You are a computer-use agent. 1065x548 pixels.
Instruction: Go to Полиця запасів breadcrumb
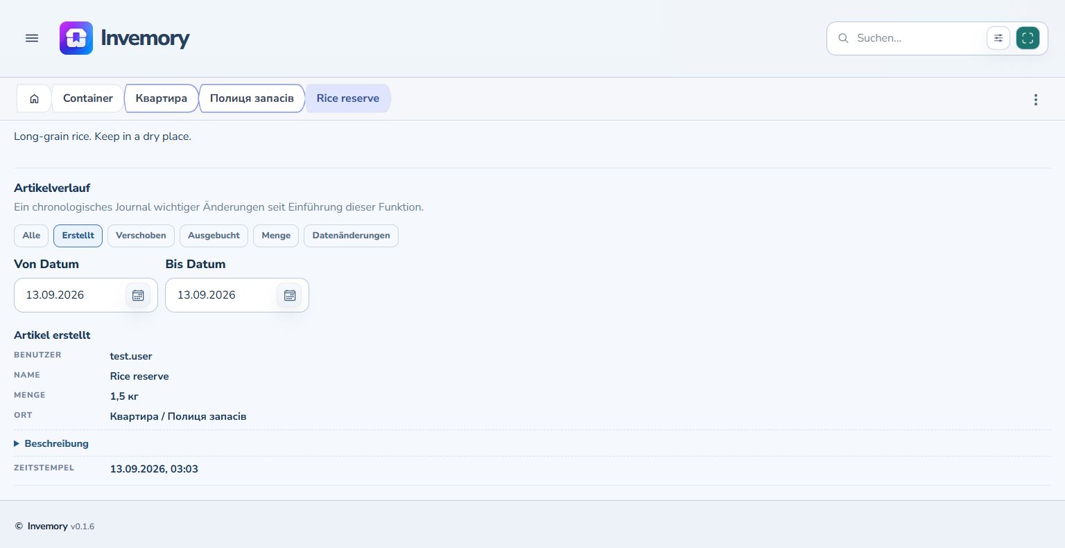(252, 98)
